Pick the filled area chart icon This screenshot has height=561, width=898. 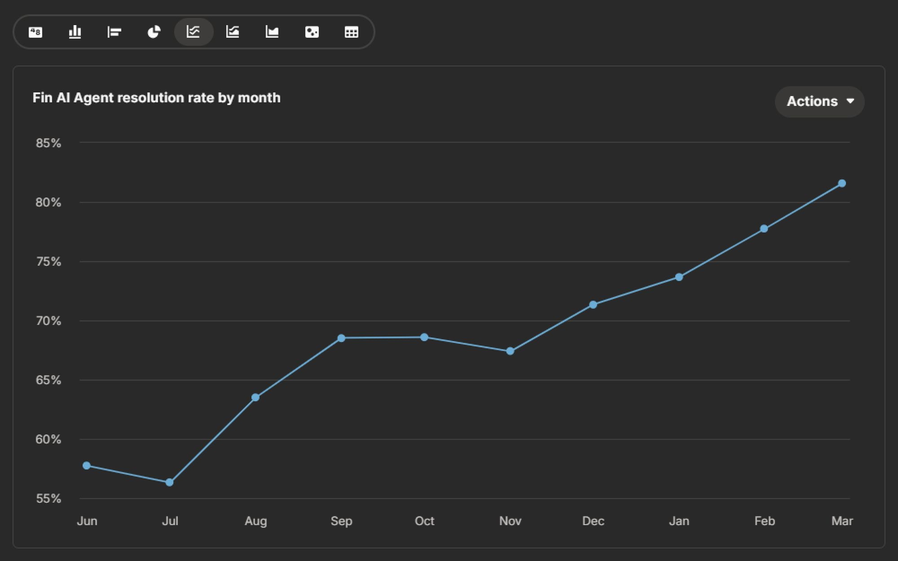pyautogui.click(x=272, y=32)
